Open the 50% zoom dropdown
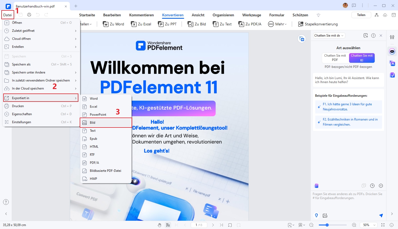Viewport: 398px width, 229px height. 369,225
